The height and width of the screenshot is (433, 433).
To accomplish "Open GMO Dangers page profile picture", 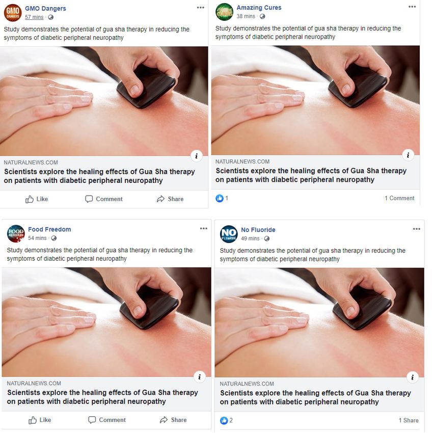I will pyautogui.click(x=12, y=12).
